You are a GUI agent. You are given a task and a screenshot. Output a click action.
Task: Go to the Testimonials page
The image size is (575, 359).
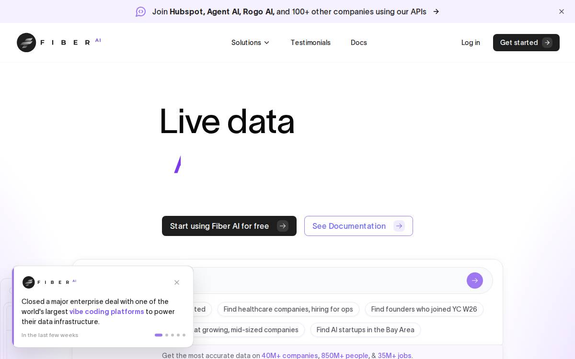tap(310, 43)
